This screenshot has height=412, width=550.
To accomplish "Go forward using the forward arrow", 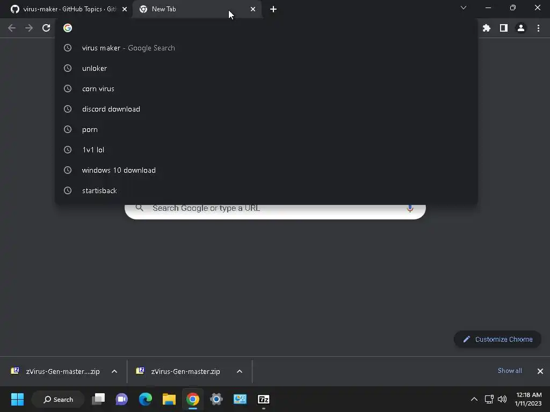I will (x=29, y=28).
